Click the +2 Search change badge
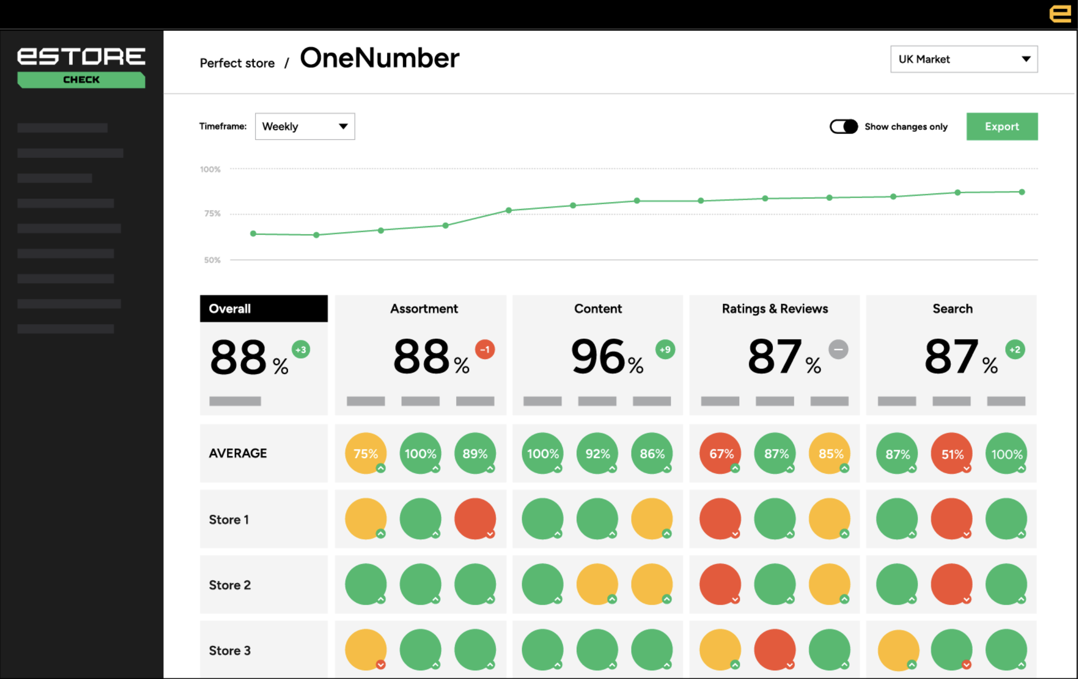The height and width of the screenshot is (679, 1078). tap(1015, 349)
